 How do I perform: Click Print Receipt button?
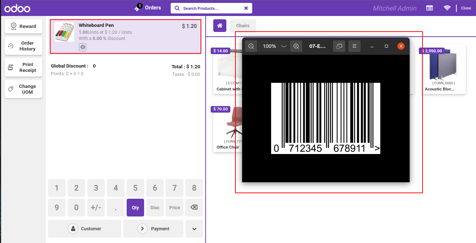click(x=24, y=68)
